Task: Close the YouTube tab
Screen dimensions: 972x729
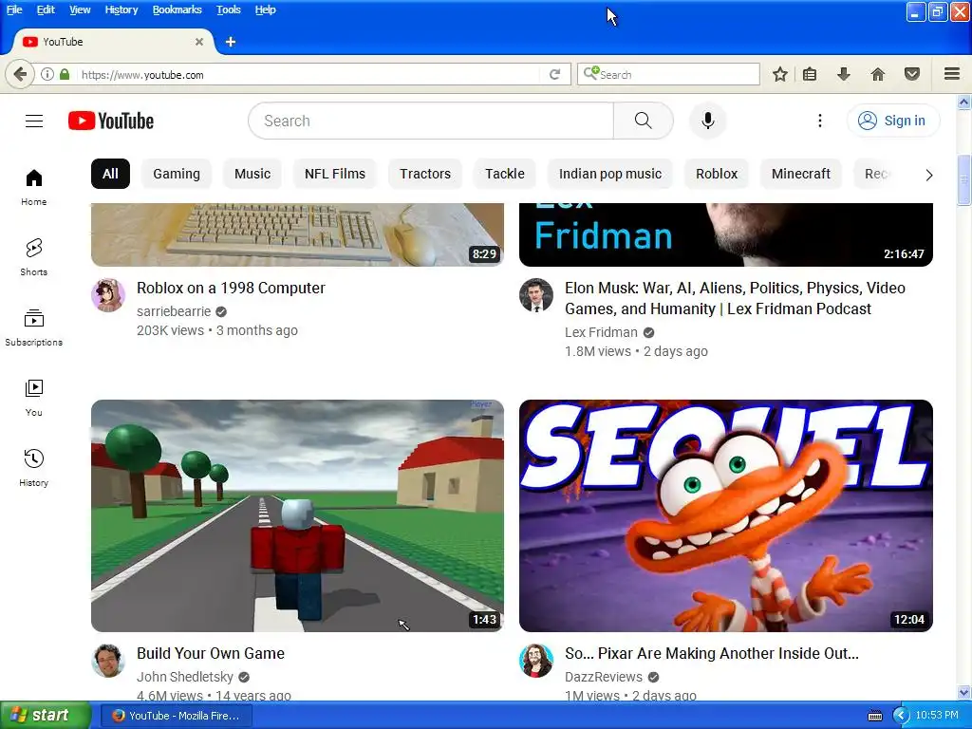Action: point(199,42)
